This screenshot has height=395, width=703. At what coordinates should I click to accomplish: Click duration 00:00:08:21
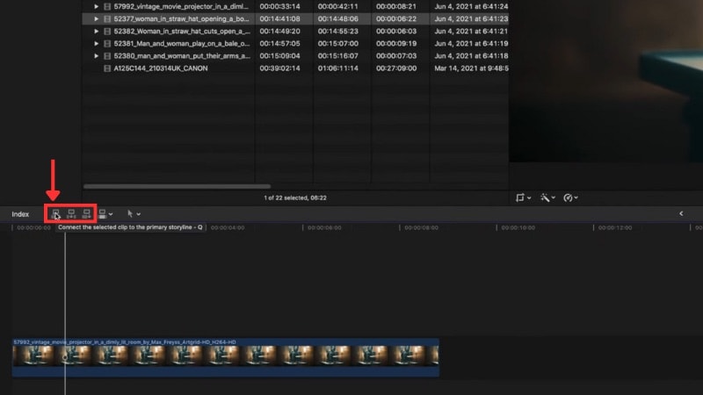tap(396, 6)
